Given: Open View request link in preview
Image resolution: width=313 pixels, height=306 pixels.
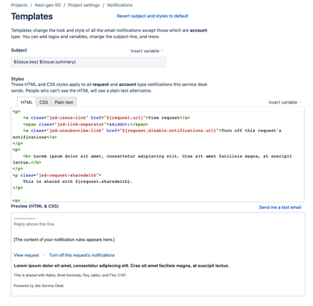Looking at the screenshot, I should click(26, 255).
